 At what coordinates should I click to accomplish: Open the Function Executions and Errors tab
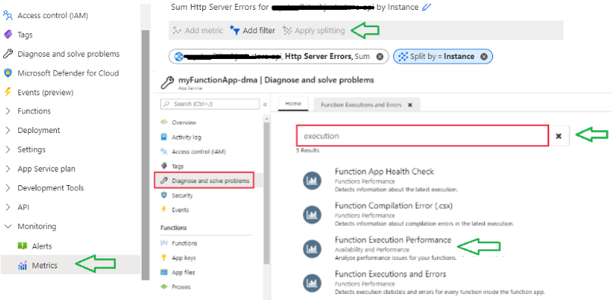tap(361, 105)
